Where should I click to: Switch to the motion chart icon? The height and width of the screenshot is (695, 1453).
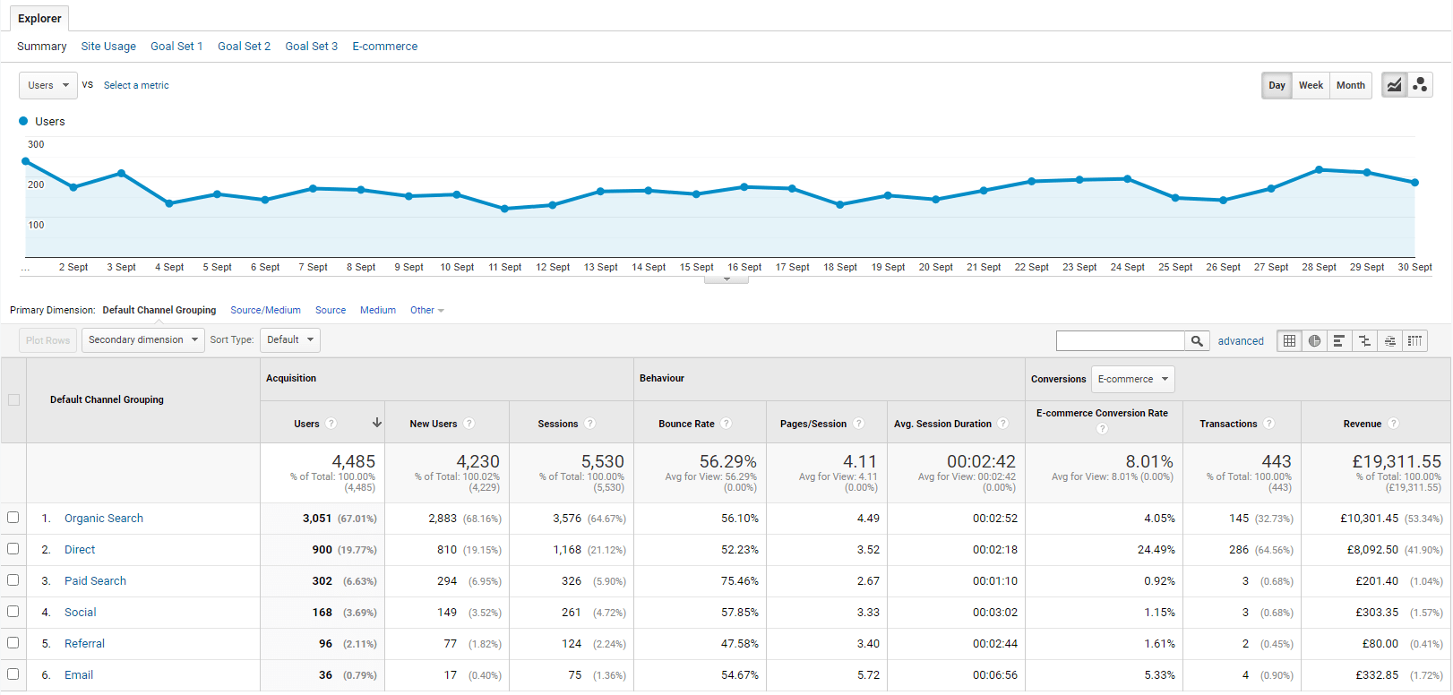(1420, 85)
